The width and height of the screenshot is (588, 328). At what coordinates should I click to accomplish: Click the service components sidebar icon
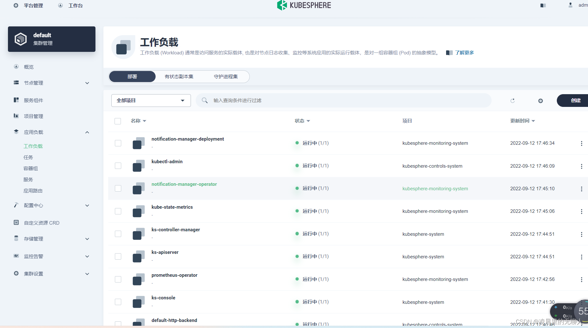point(16,100)
